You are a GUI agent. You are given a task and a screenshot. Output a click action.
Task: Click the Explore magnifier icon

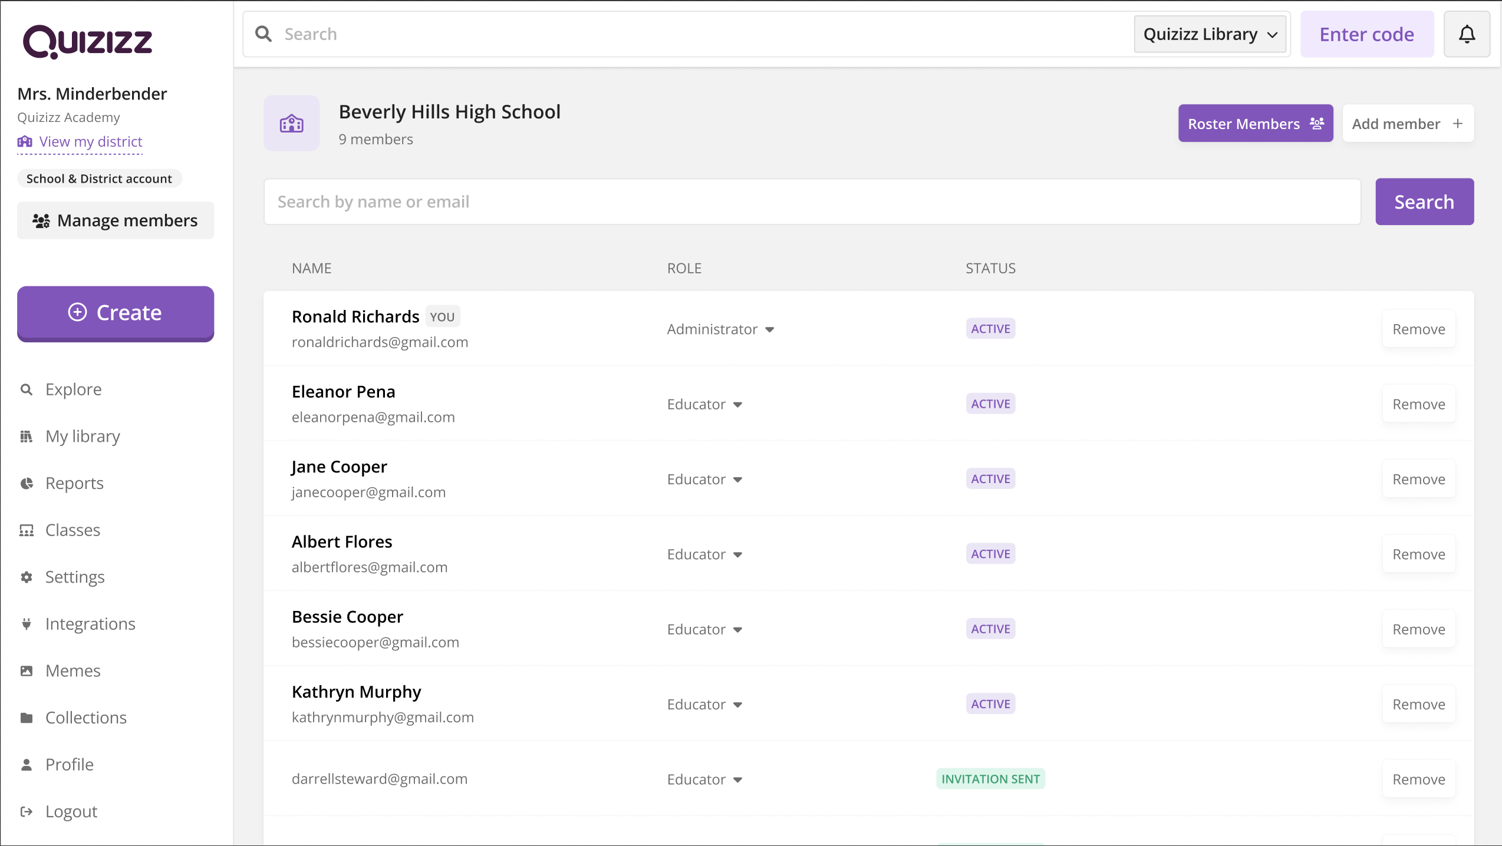coord(27,389)
